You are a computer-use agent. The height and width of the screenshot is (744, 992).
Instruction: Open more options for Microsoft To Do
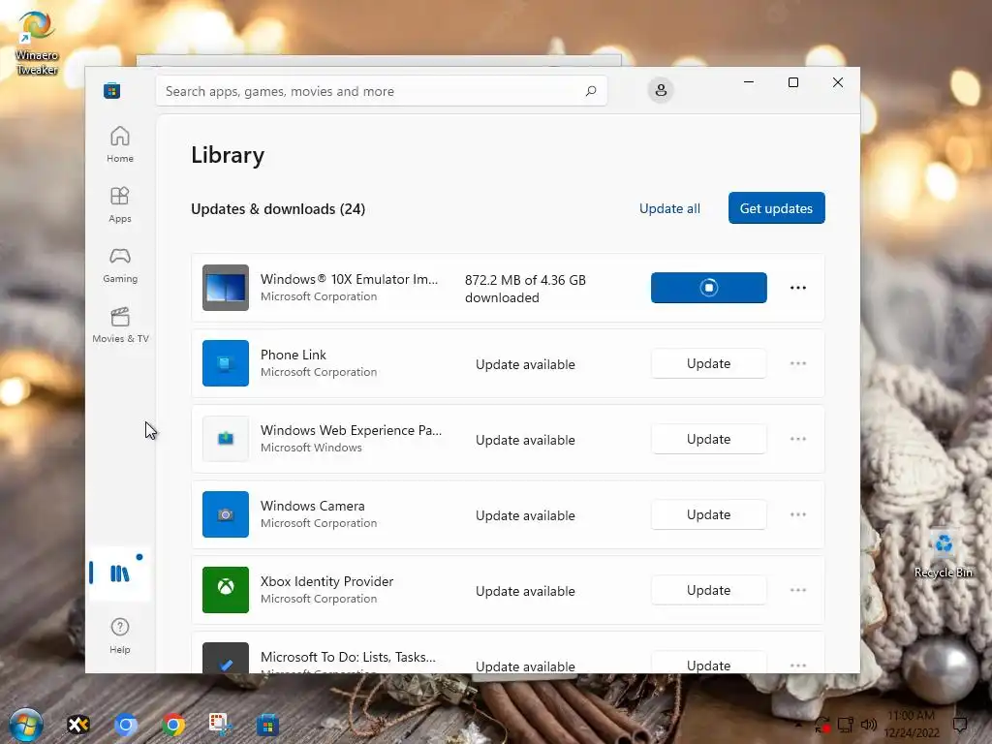pyautogui.click(x=798, y=665)
